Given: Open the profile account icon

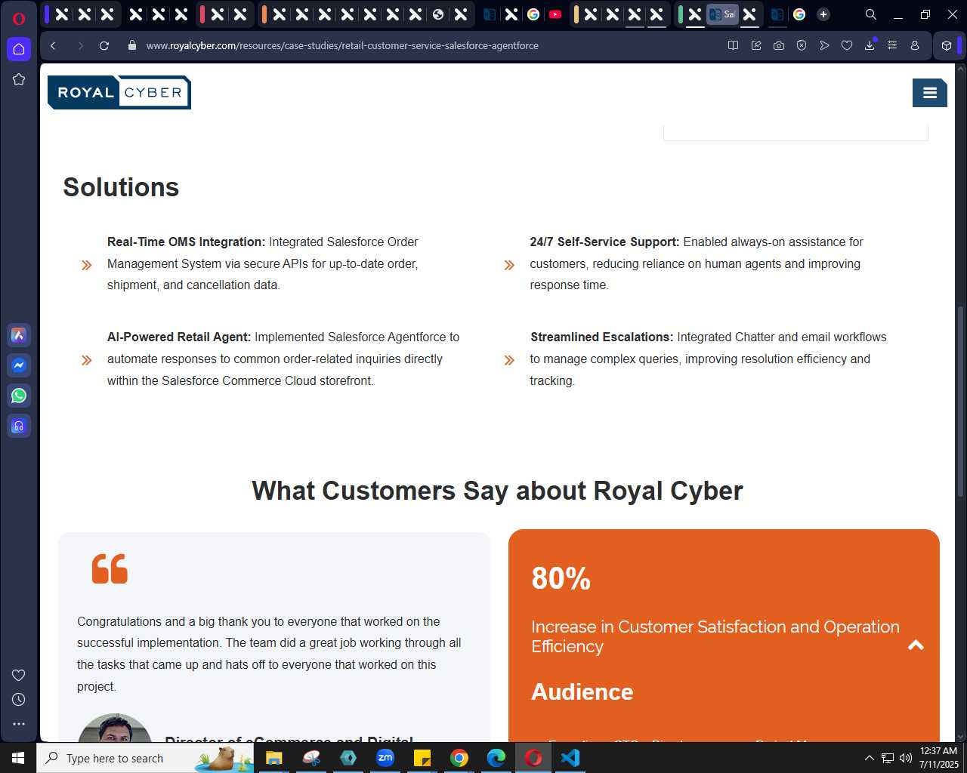Looking at the screenshot, I should pos(915,45).
